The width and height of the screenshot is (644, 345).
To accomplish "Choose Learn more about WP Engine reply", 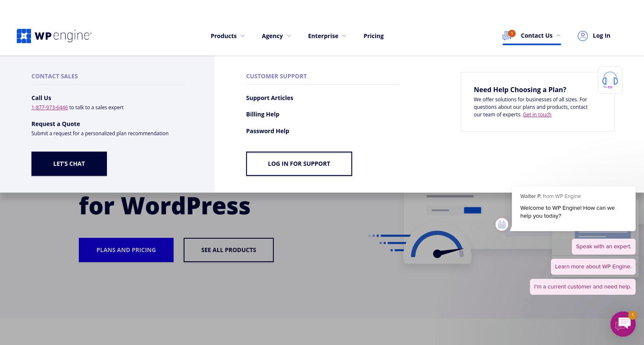I will tap(593, 267).
